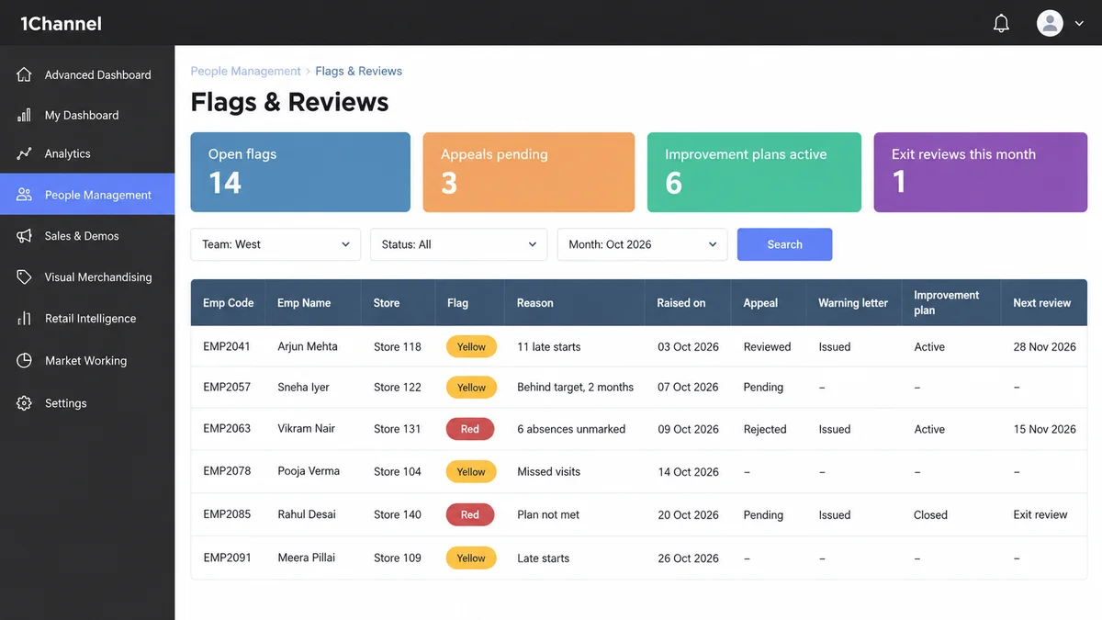The image size is (1102, 620).
Task: Open Advanced Dashboard from the sidebar
Action: pyautogui.click(x=87, y=74)
